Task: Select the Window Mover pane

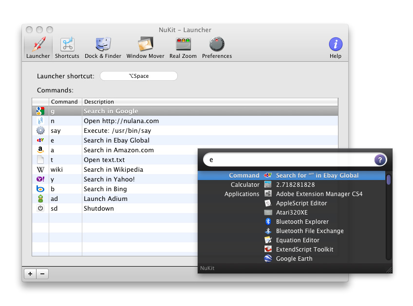Action: tap(145, 48)
